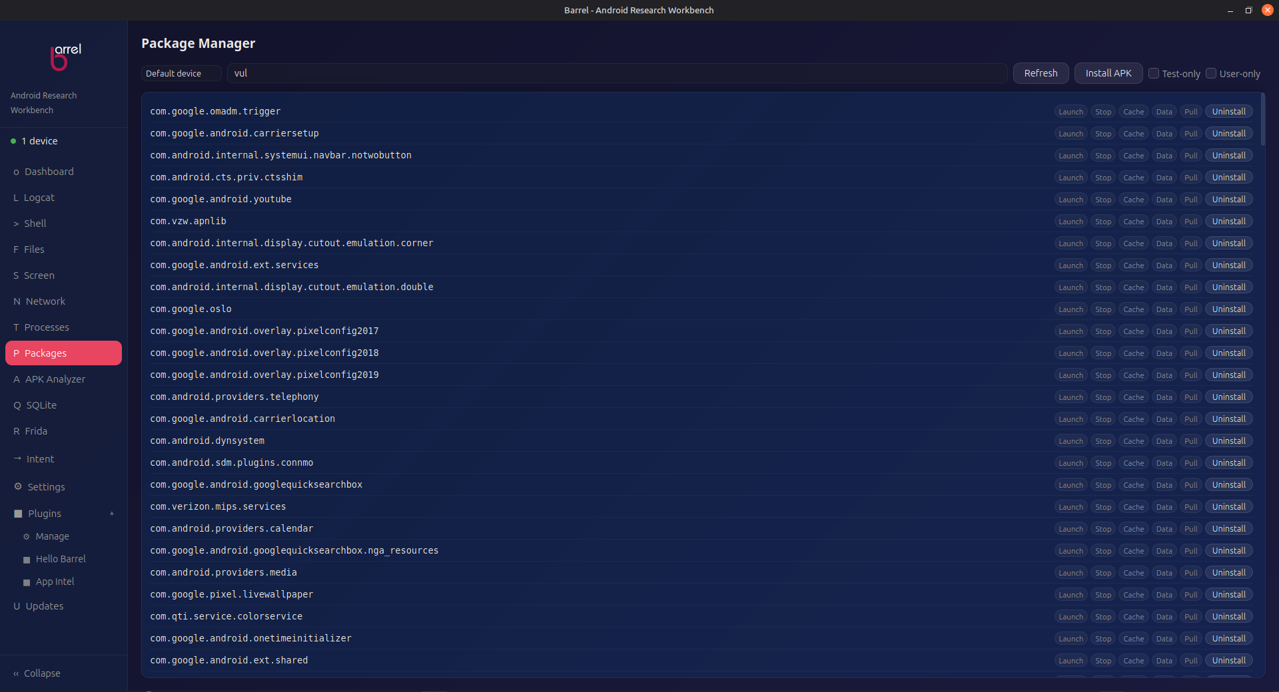Select com.android.internal.display.cutout.emulation.double row text
This screenshot has height=692, width=1279.
pyautogui.click(x=292, y=287)
